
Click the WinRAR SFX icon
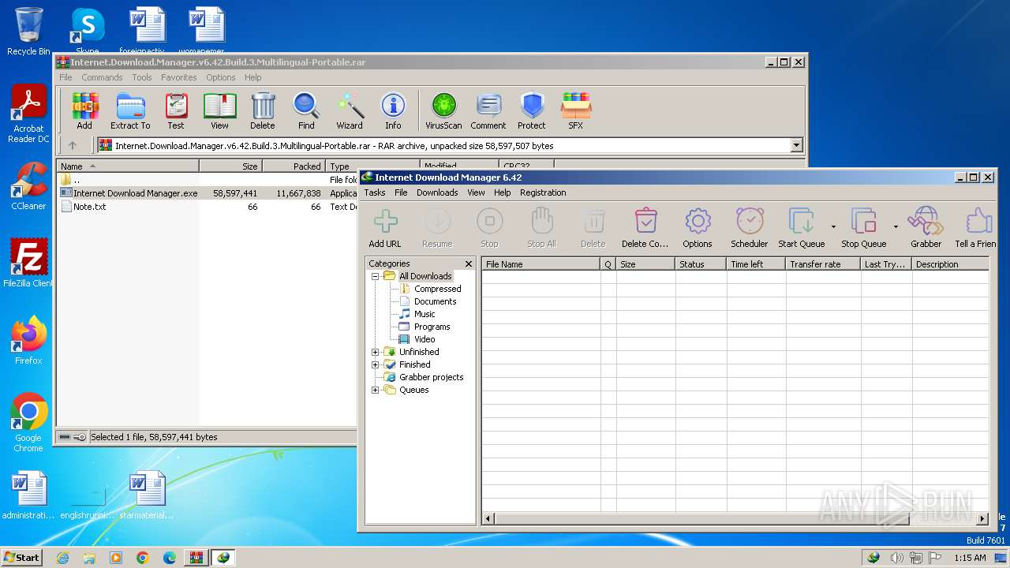pyautogui.click(x=576, y=111)
